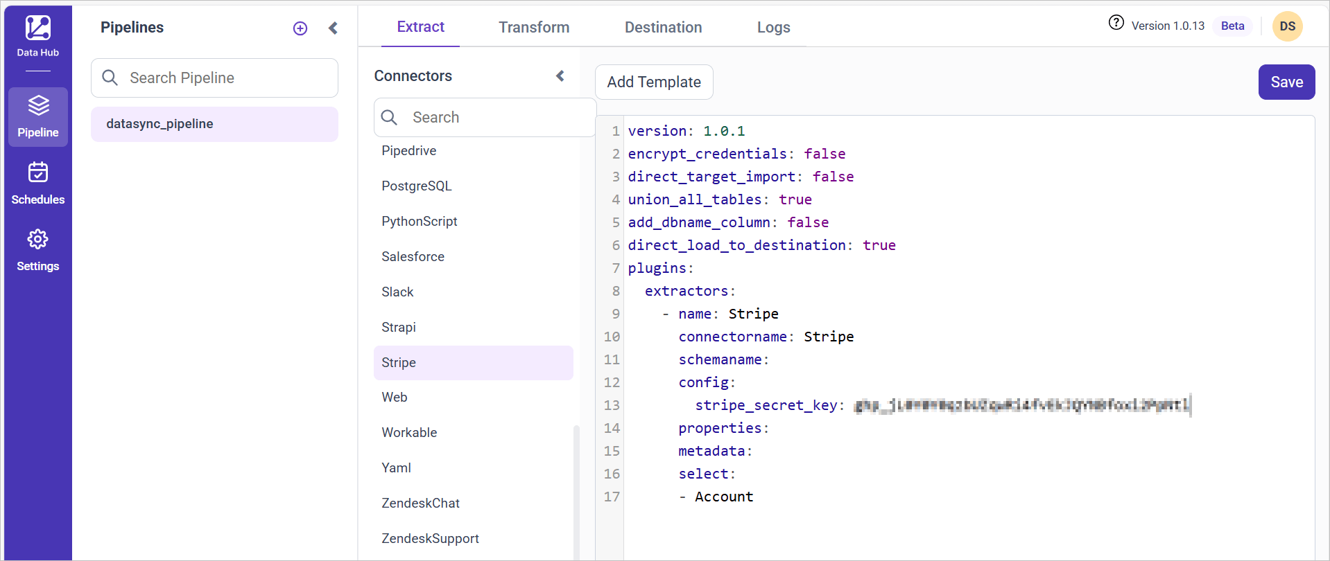Save the pipeline configuration
This screenshot has width=1330, height=561.
pyautogui.click(x=1287, y=82)
